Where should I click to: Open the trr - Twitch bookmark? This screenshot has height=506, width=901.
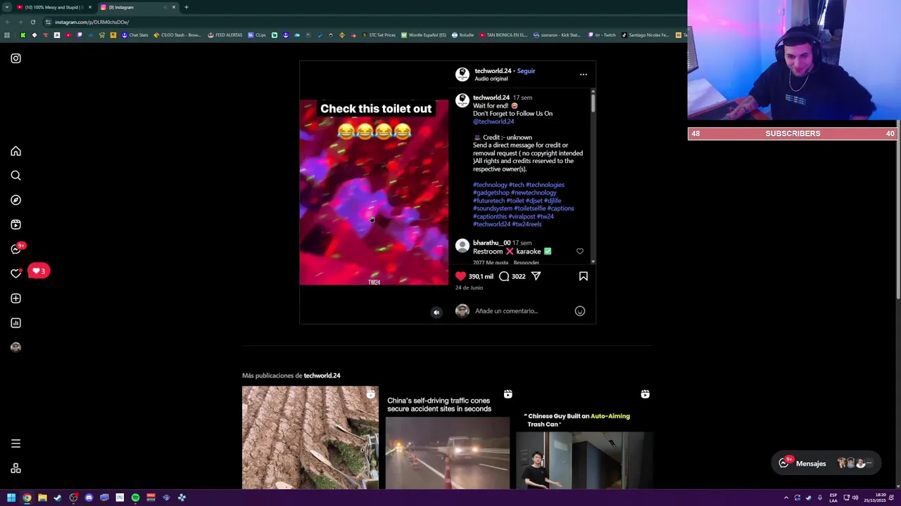[602, 35]
